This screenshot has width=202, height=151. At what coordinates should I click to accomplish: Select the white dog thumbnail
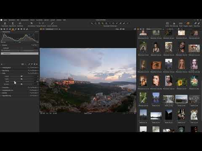point(194,115)
